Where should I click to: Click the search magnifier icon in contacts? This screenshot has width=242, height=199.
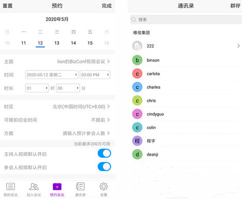tap(133, 20)
